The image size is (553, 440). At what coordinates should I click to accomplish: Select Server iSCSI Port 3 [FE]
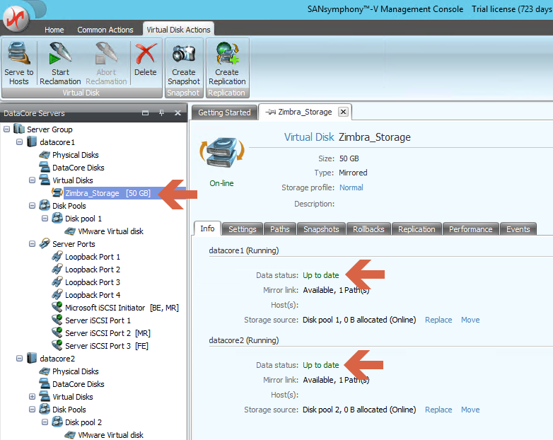coord(107,345)
